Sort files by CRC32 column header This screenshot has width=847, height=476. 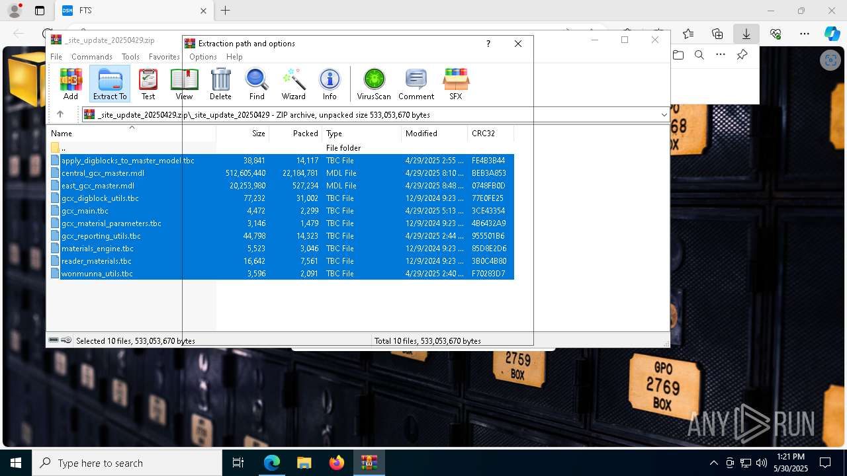point(490,134)
